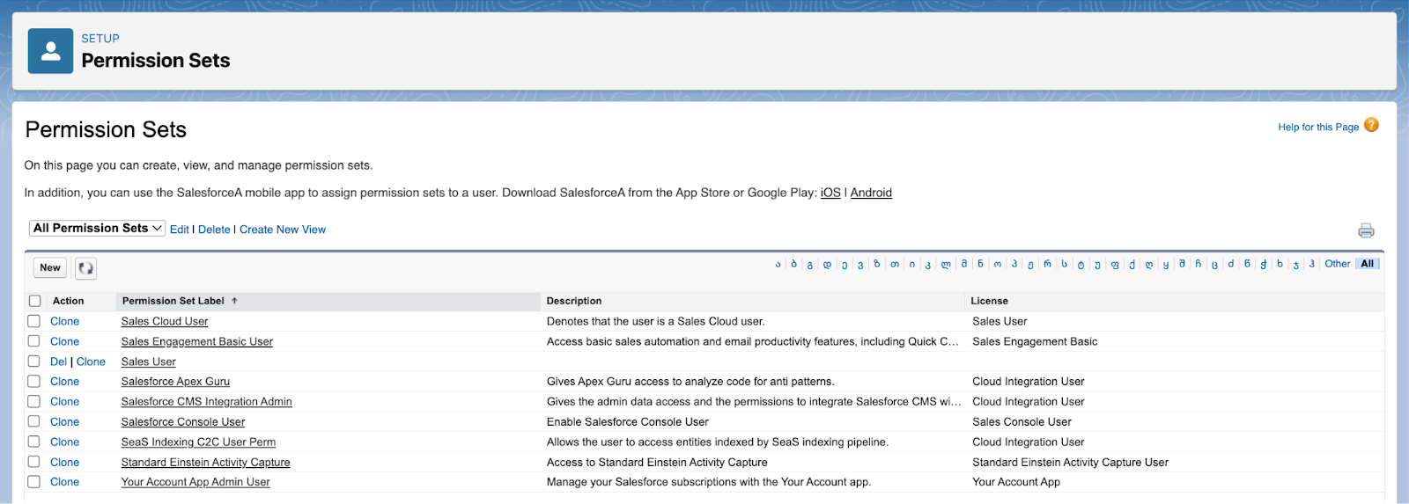Select the Your Account App Admin User checkbox
Viewport: 1409px width, 504px height.
(x=33, y=482)
